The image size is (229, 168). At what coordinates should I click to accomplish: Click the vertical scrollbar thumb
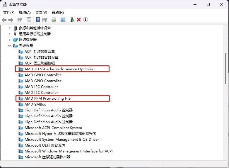pyautogui.click(x=226, y=68)
